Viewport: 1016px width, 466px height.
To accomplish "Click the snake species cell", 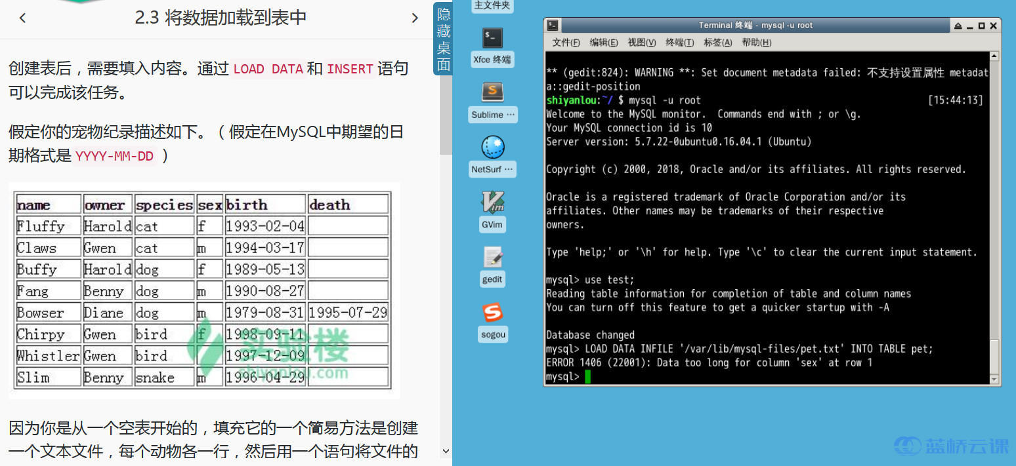I will (164, 378).
